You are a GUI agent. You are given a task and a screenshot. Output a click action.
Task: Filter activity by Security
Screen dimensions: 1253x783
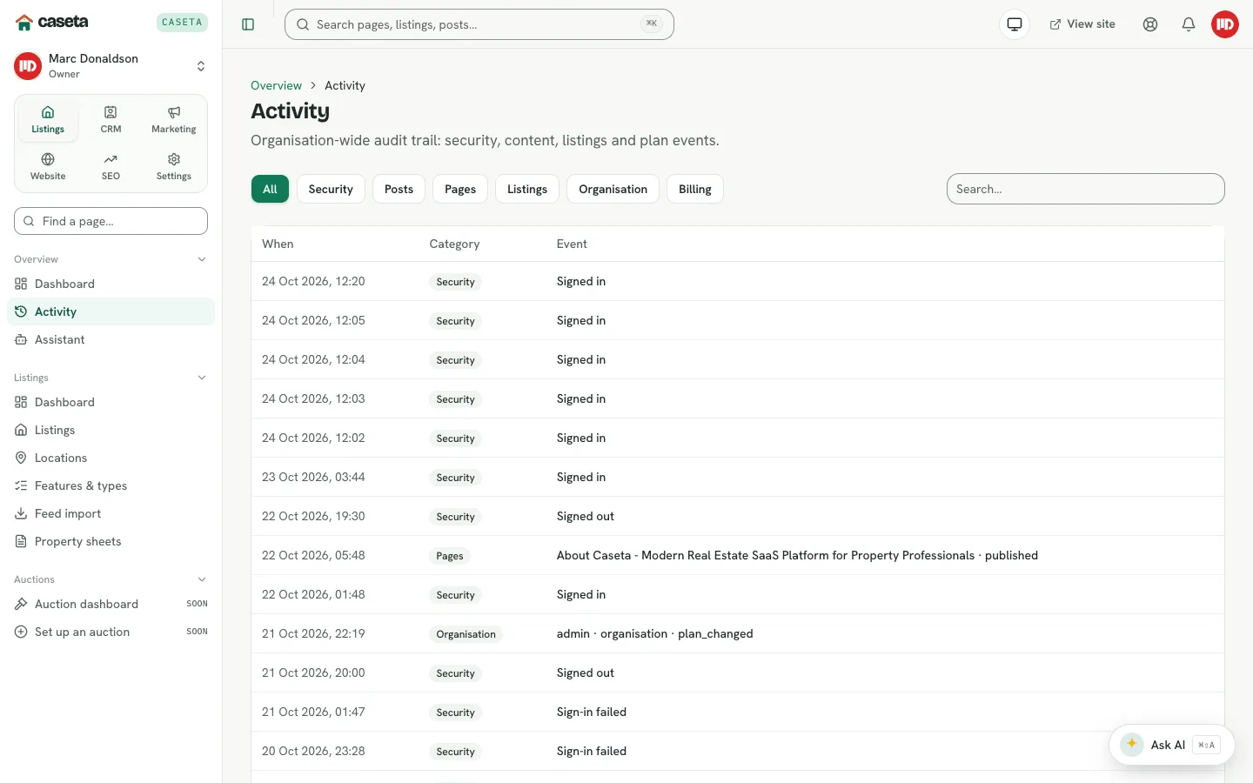click(x=331, y=189)
